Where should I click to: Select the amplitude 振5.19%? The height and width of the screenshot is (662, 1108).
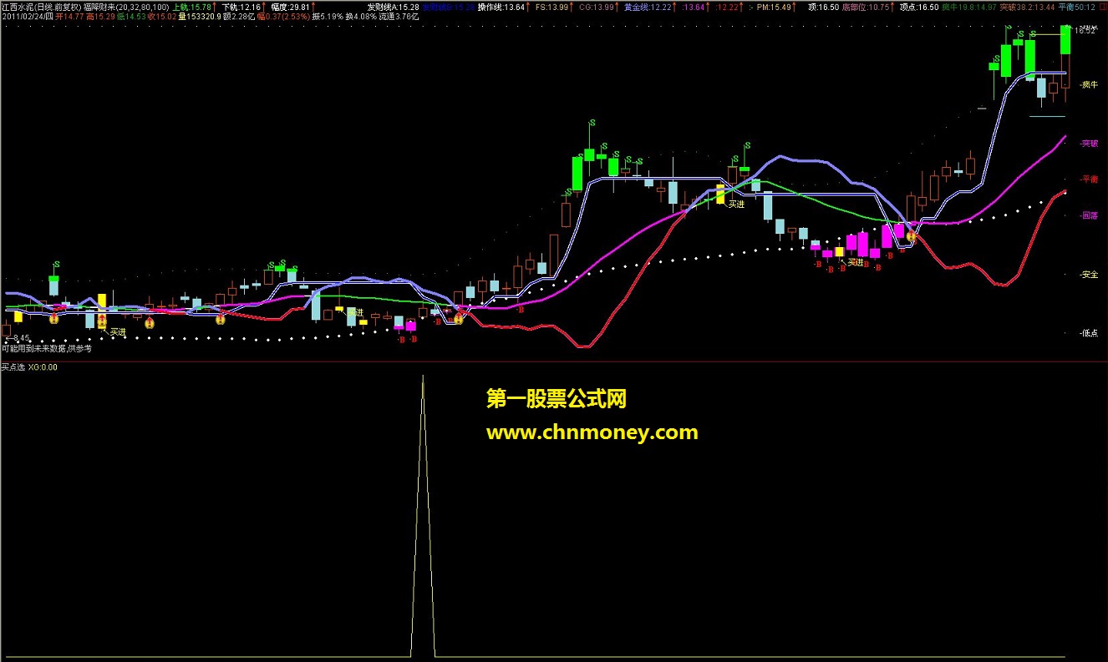tap(328, 18)
